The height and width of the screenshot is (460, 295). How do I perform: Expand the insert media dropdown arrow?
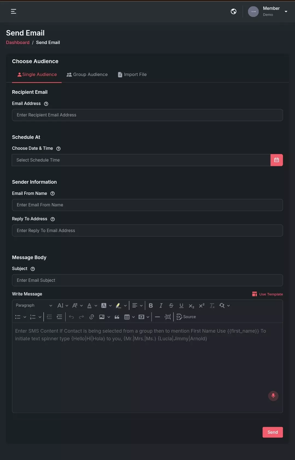pos(148,317)
